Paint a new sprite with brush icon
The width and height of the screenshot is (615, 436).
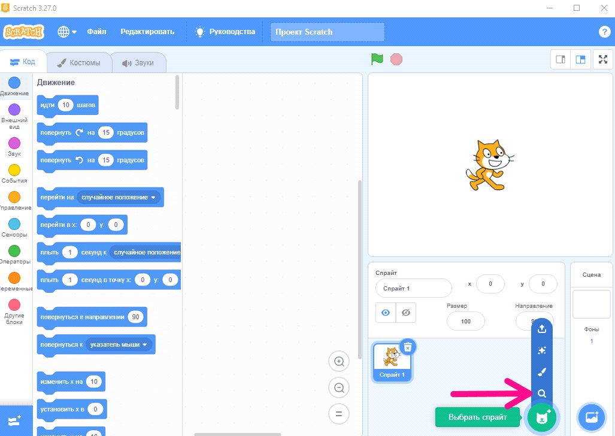point(542,372)
